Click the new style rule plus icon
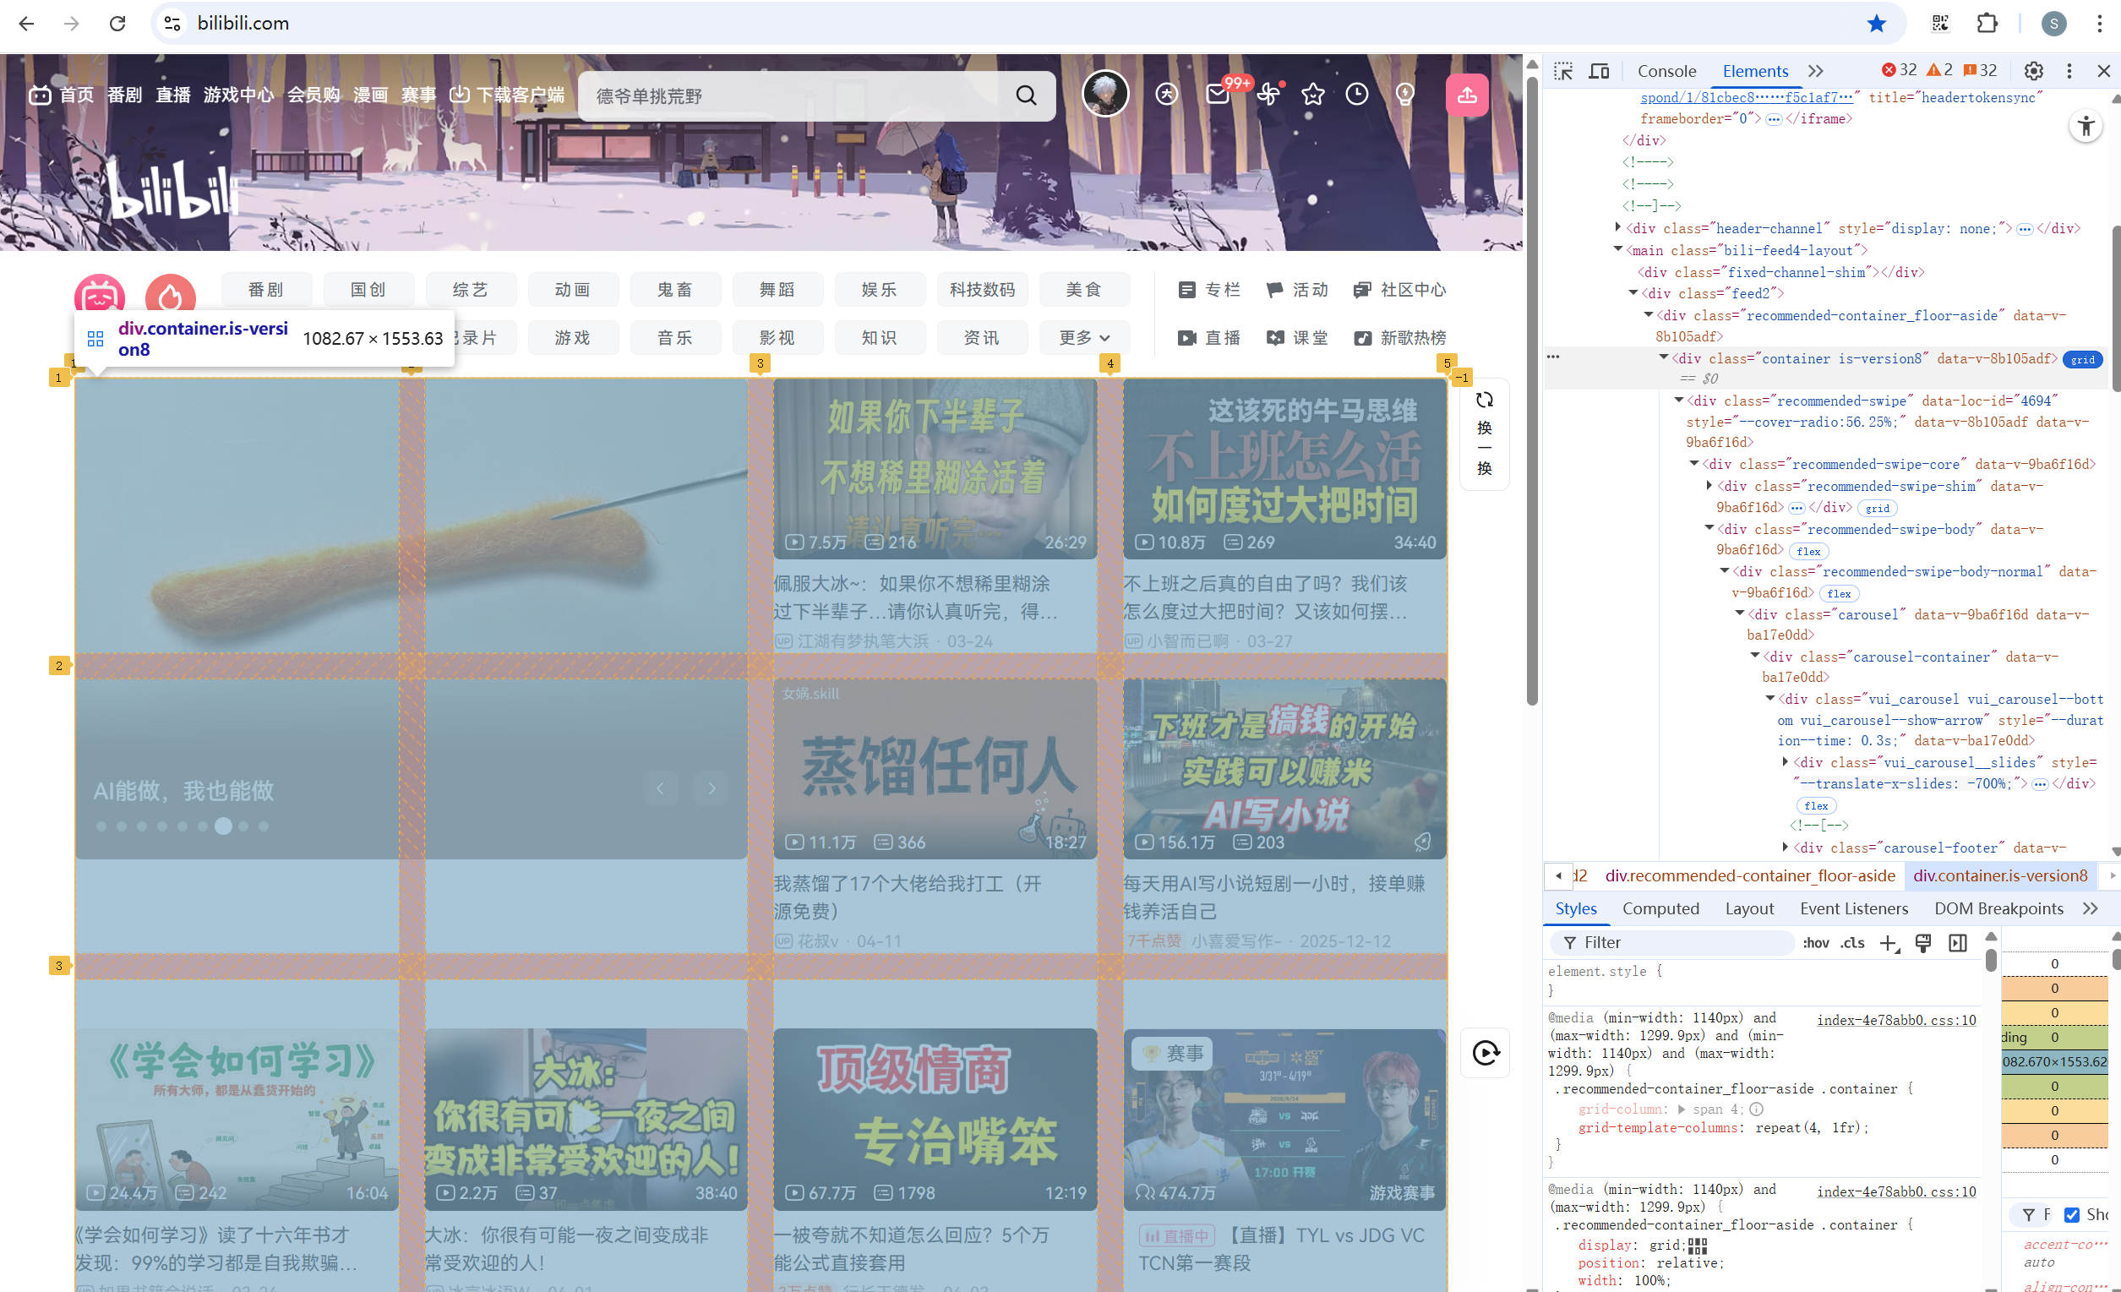Image resolution: width=2121 pixels, height=1292 pixels. point(1889,943)
